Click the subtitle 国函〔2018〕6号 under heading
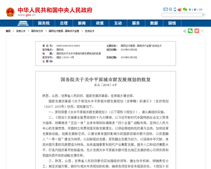This screenshot has height=169, width=211. click(x=105, y=85)
